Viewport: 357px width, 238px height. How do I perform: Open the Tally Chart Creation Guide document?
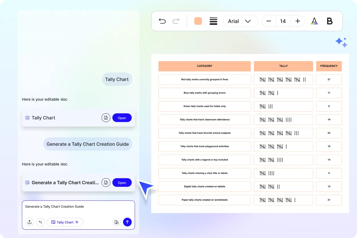coord(122,182)
